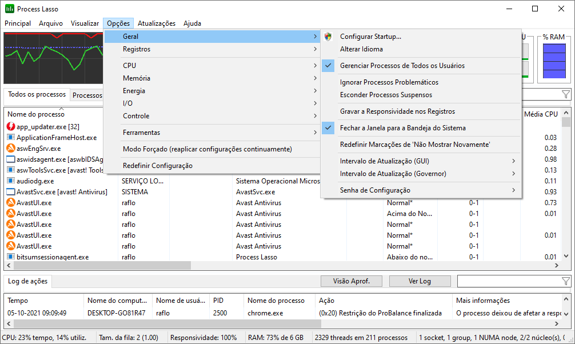Click the process list scrollbar up arrow

(566, 113)
